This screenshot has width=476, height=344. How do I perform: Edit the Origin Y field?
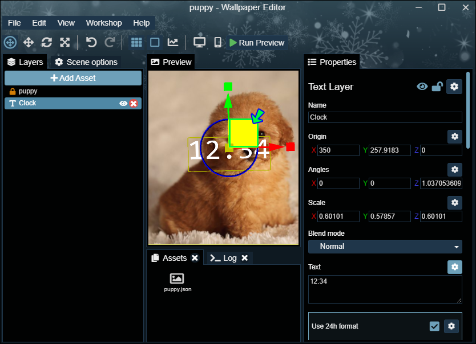click(x=389, y=150)
